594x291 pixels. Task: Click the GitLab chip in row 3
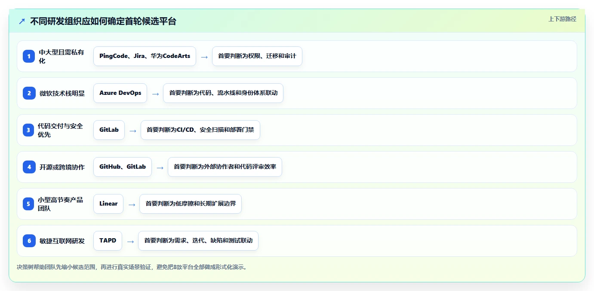109,130
